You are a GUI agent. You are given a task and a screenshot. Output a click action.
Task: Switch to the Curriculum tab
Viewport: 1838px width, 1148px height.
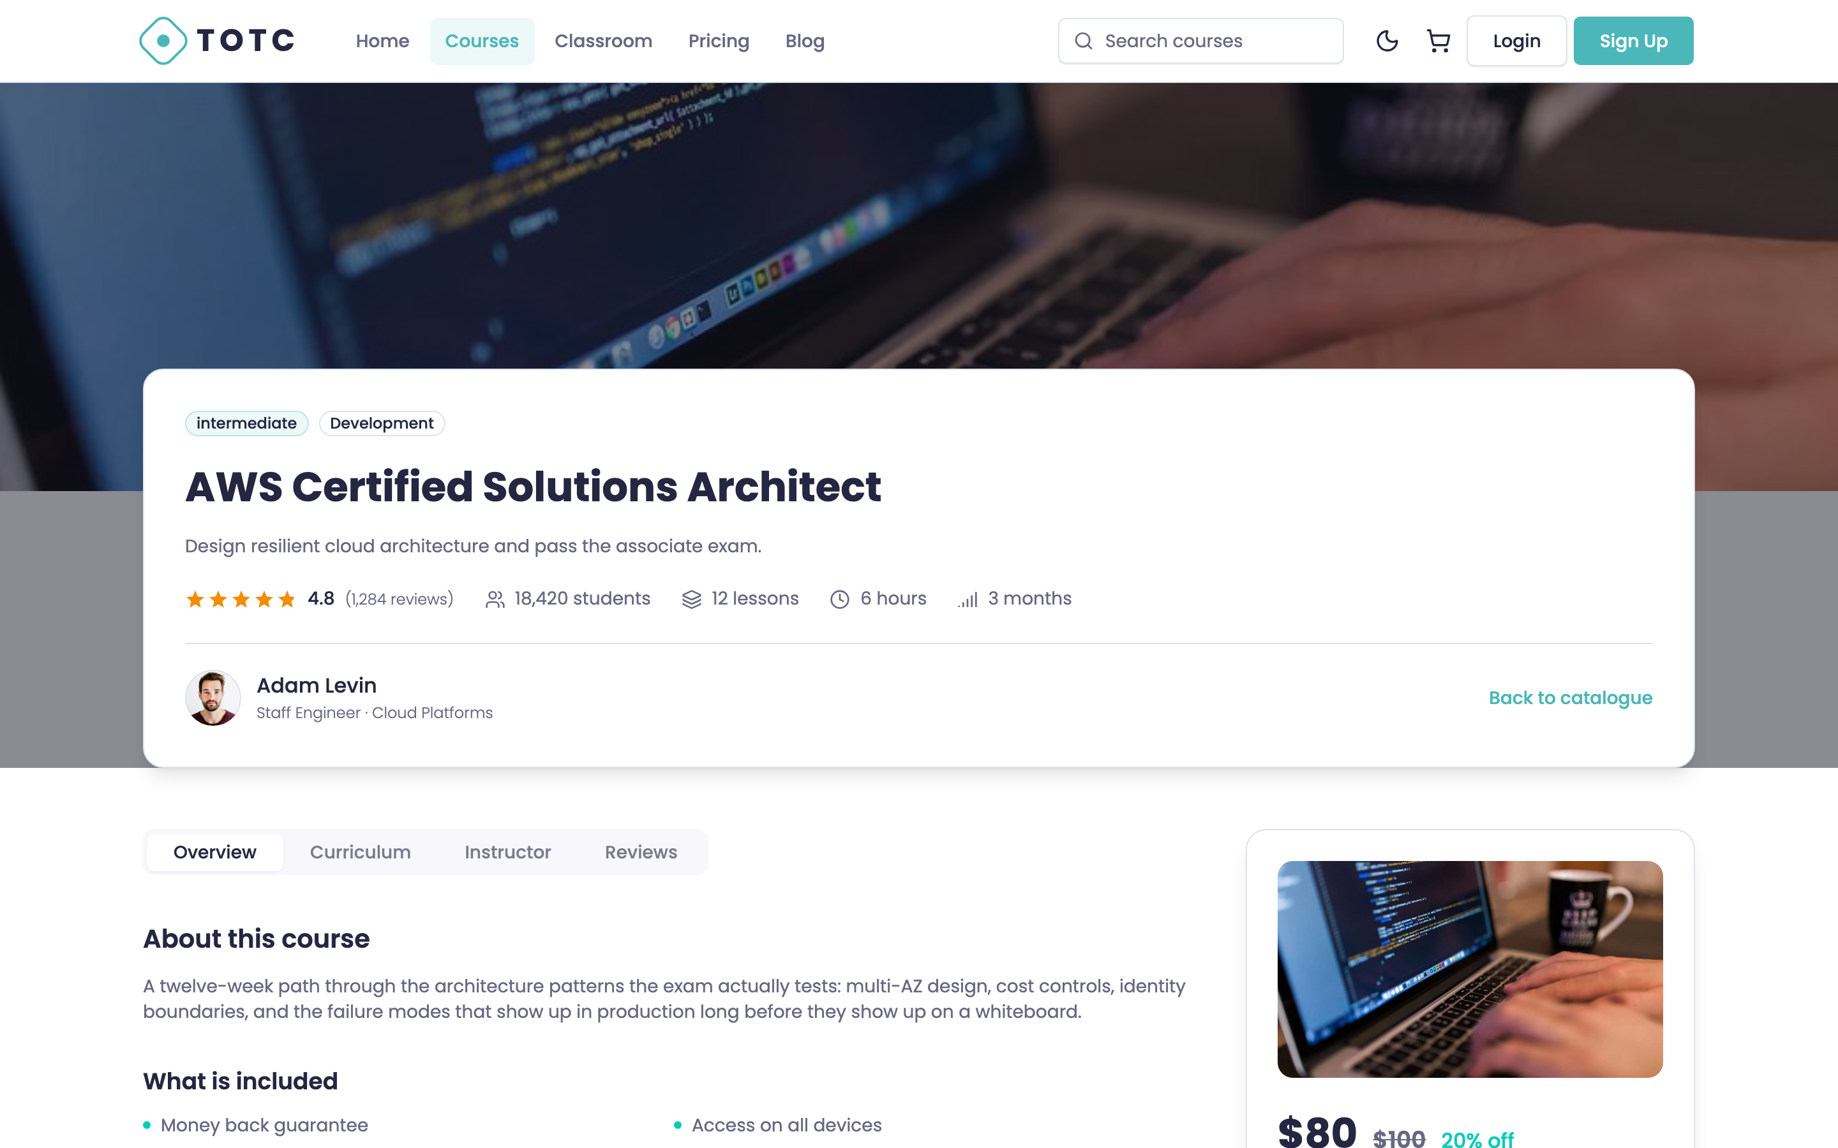pos(360,852)
